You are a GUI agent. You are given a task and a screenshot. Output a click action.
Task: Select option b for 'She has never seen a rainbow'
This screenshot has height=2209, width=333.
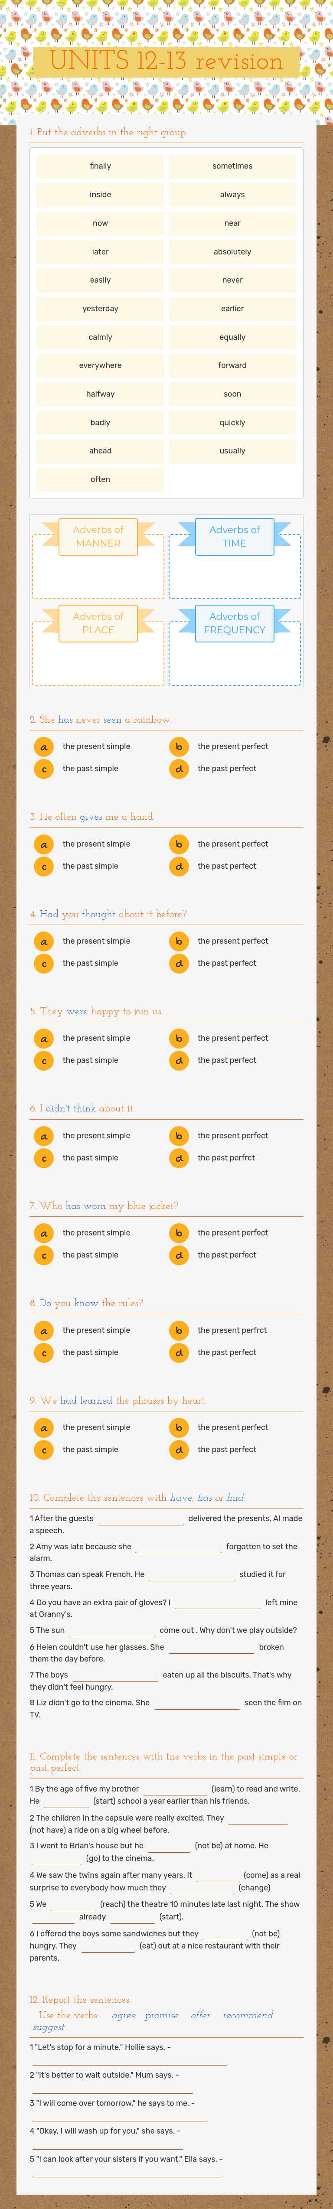[179, 746]
